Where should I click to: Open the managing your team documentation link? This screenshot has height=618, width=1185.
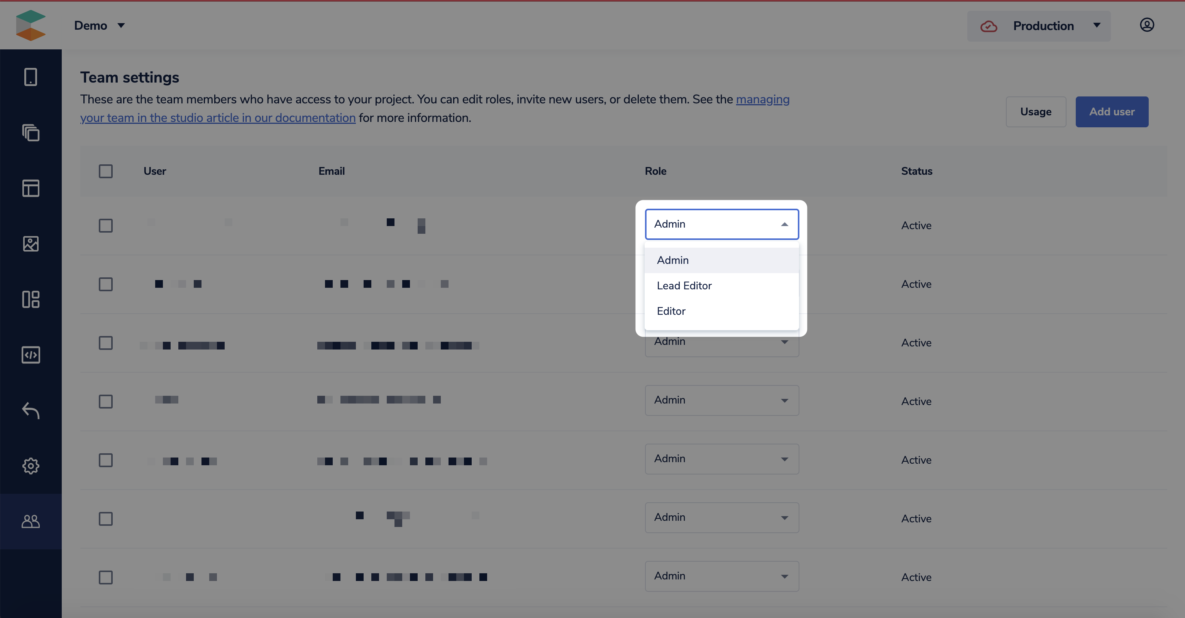pos(218,118)
